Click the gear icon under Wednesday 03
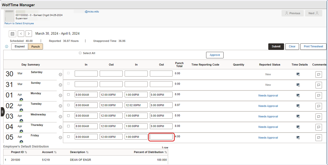Screen dimensions: 328x165 click(x=21, y=121)
